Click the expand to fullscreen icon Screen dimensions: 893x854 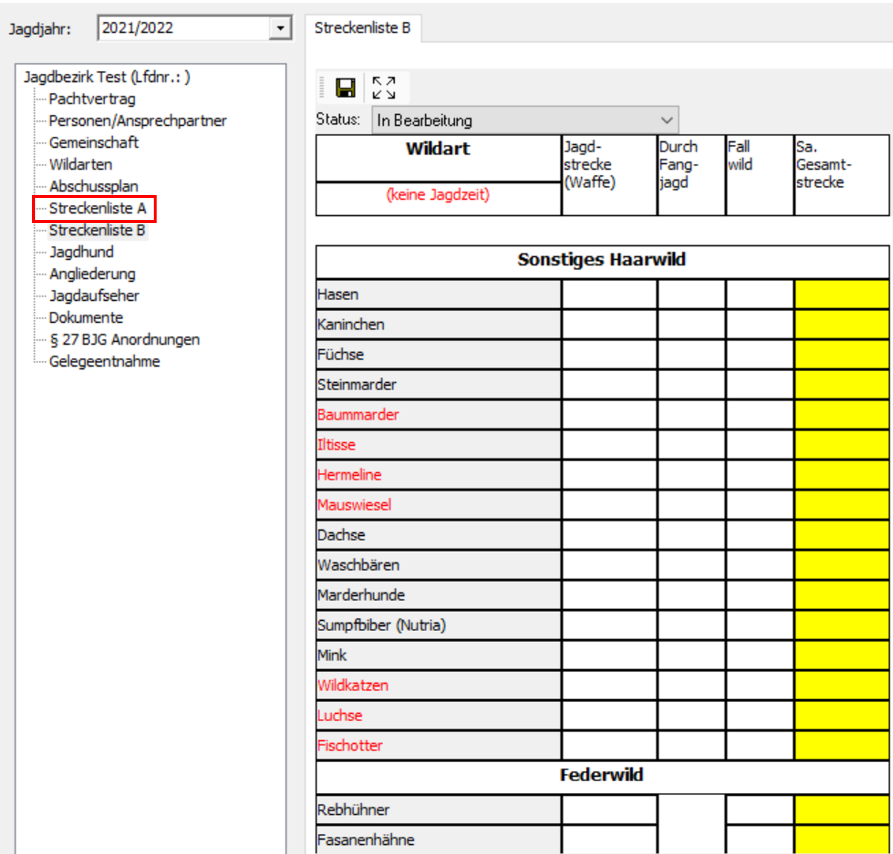click(384, 88)
